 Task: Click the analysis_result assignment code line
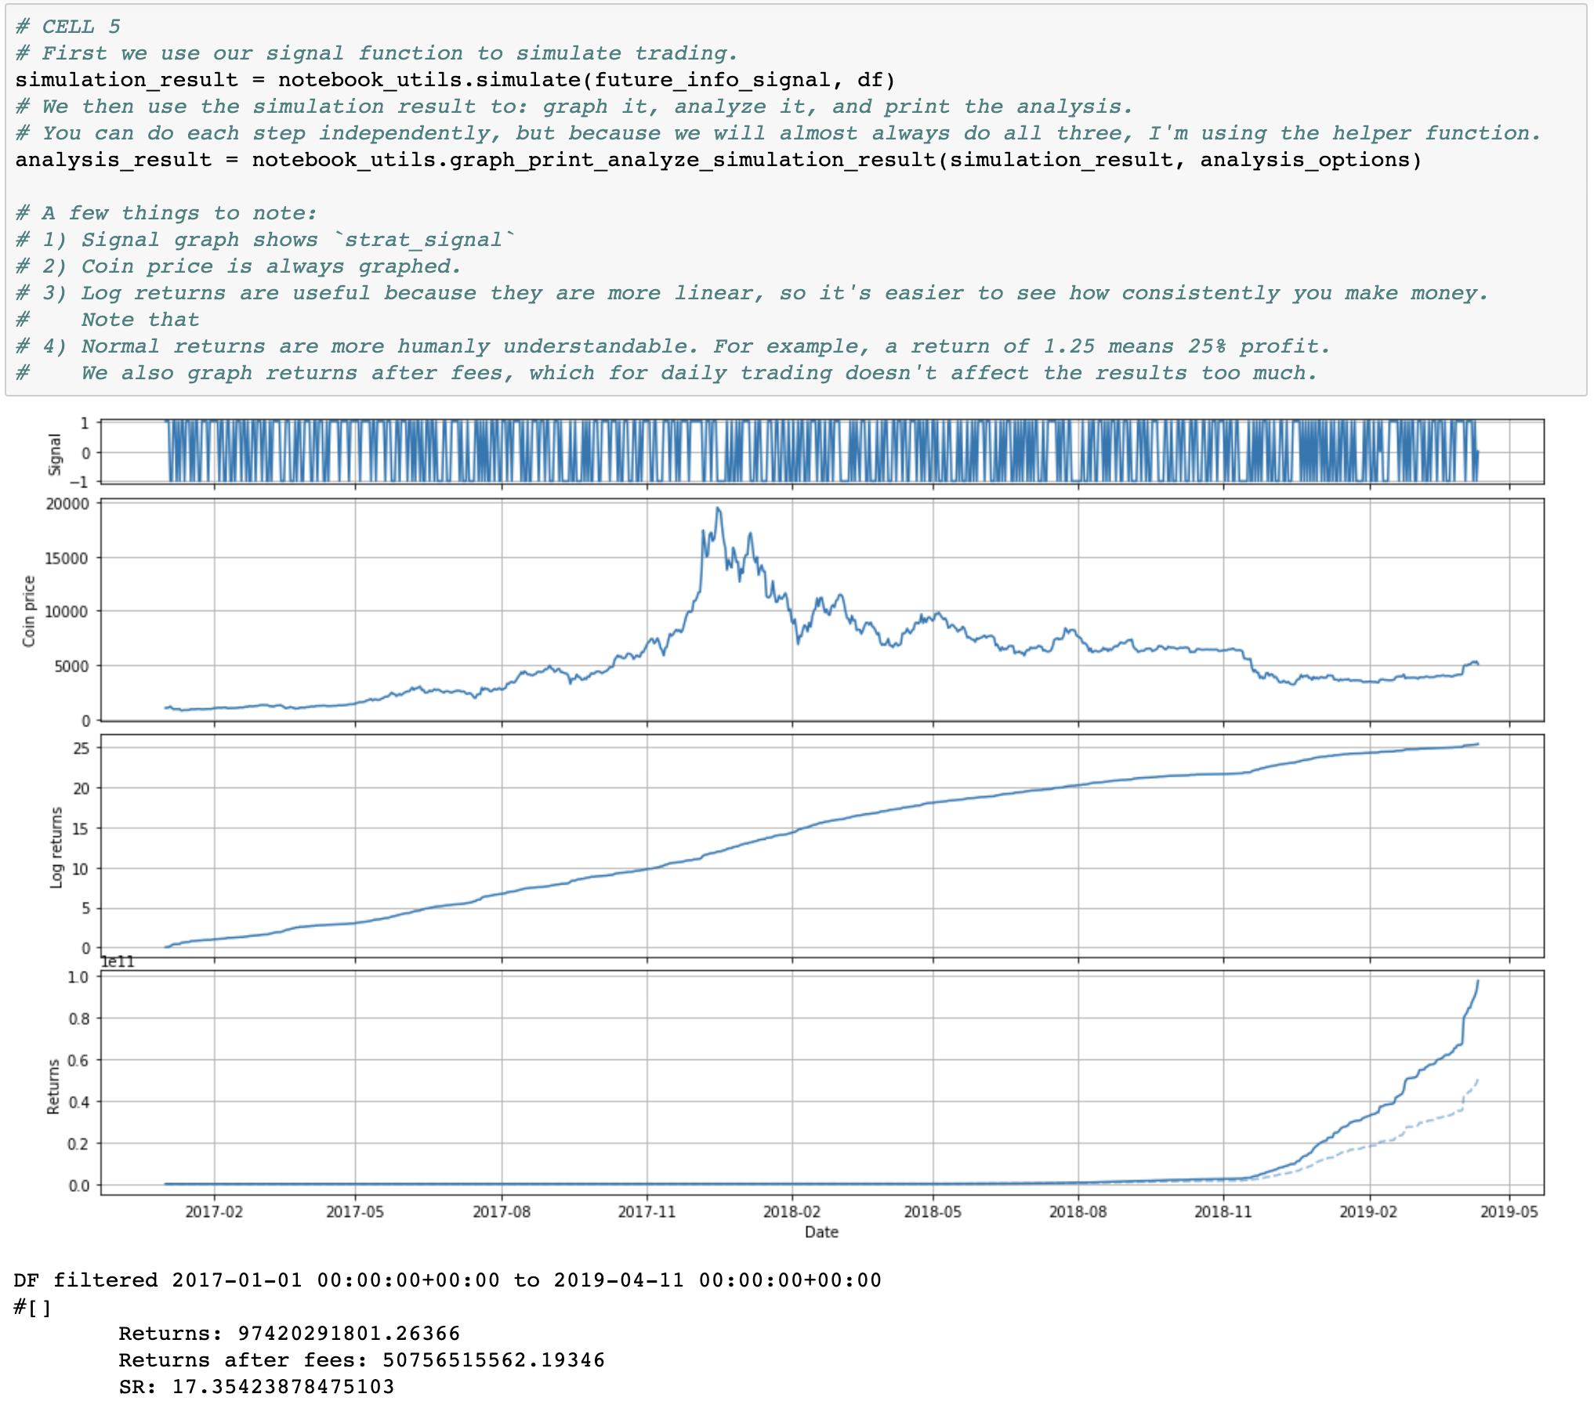pos(717,160)
